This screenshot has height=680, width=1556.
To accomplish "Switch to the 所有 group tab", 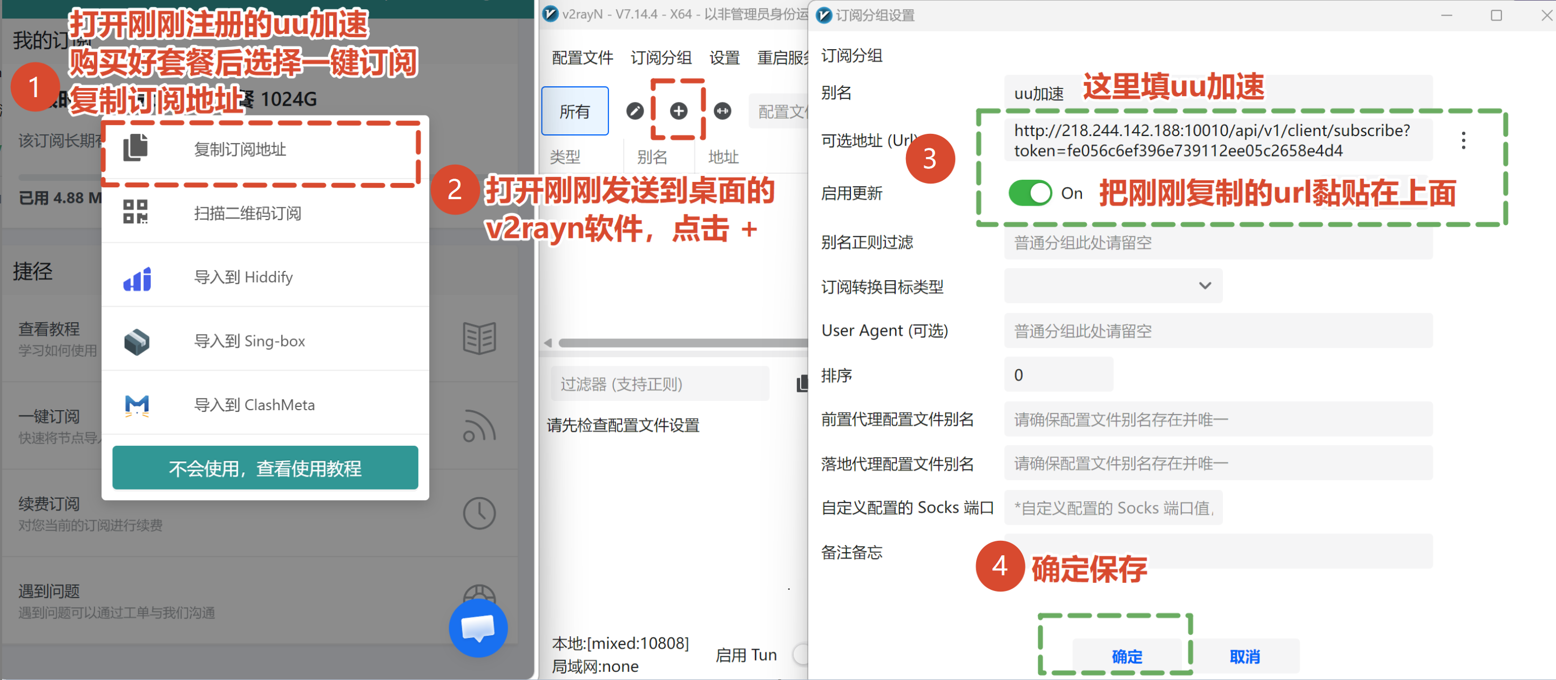I will point(574,111).
